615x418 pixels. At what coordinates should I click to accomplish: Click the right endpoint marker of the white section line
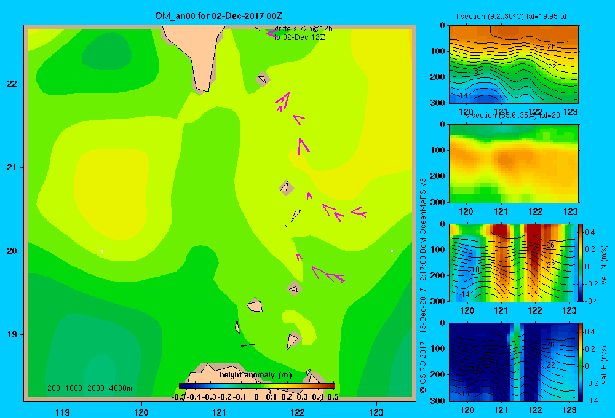coord(392,251)
